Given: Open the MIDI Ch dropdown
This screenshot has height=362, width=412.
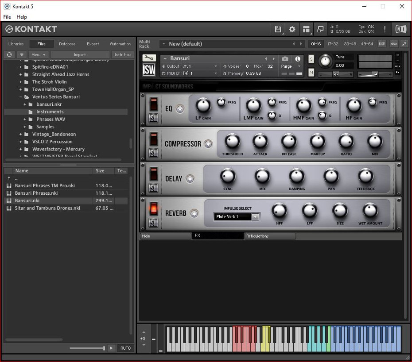Looking at the screenshot, I should point(190,73).
